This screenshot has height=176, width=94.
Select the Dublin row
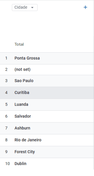coord(47,164)
